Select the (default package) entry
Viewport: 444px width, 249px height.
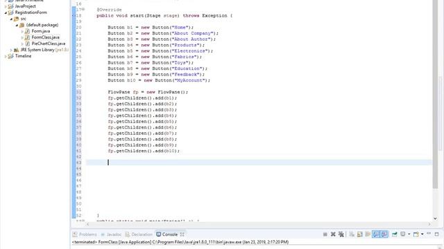tap(42, 25)
